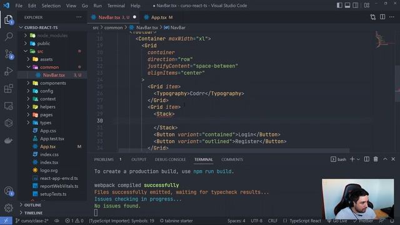Collapse the CURSO-REACT-TS root folder

52,27
